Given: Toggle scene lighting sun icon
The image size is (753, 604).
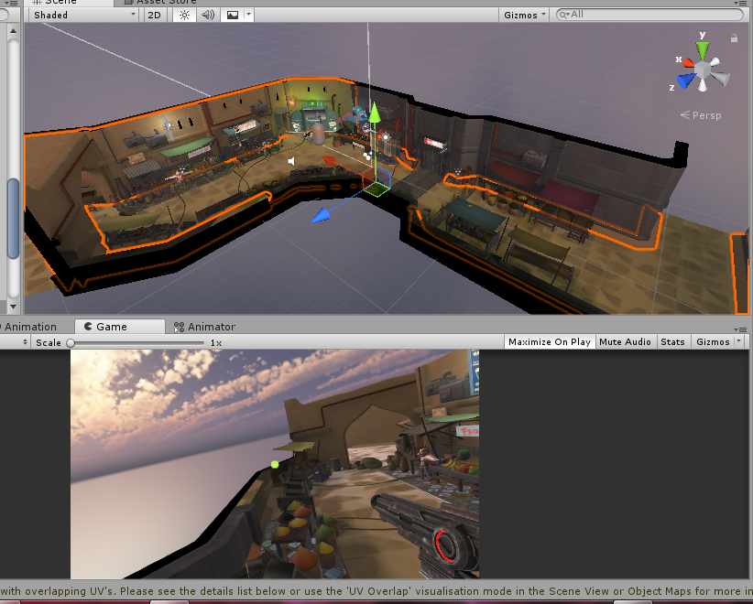Looking at the screenshot, I should (184, 15).
